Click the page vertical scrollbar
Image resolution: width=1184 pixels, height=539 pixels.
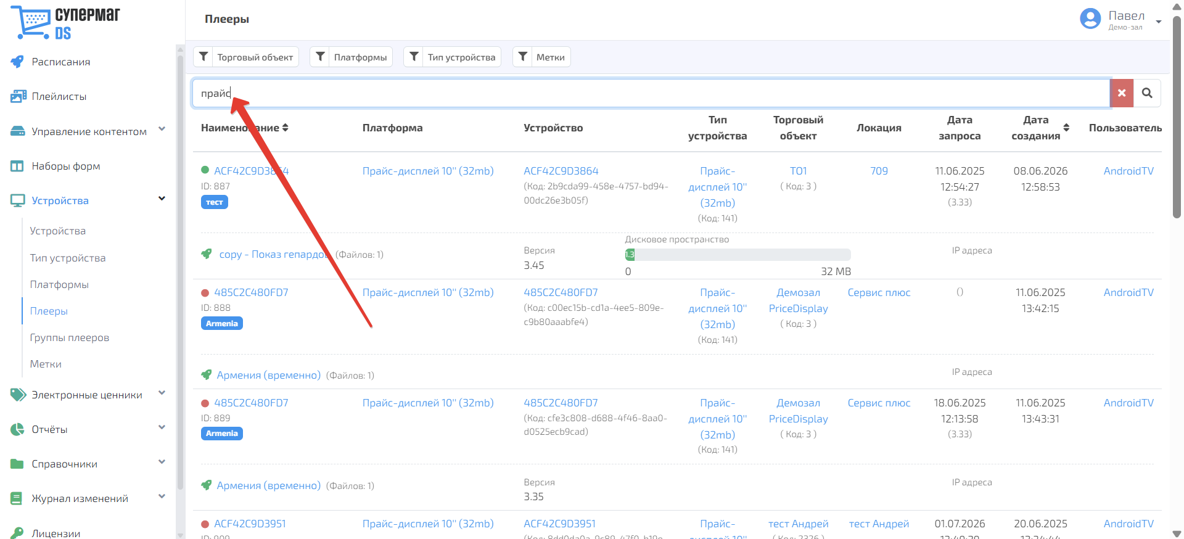(x=1177, y=117)
